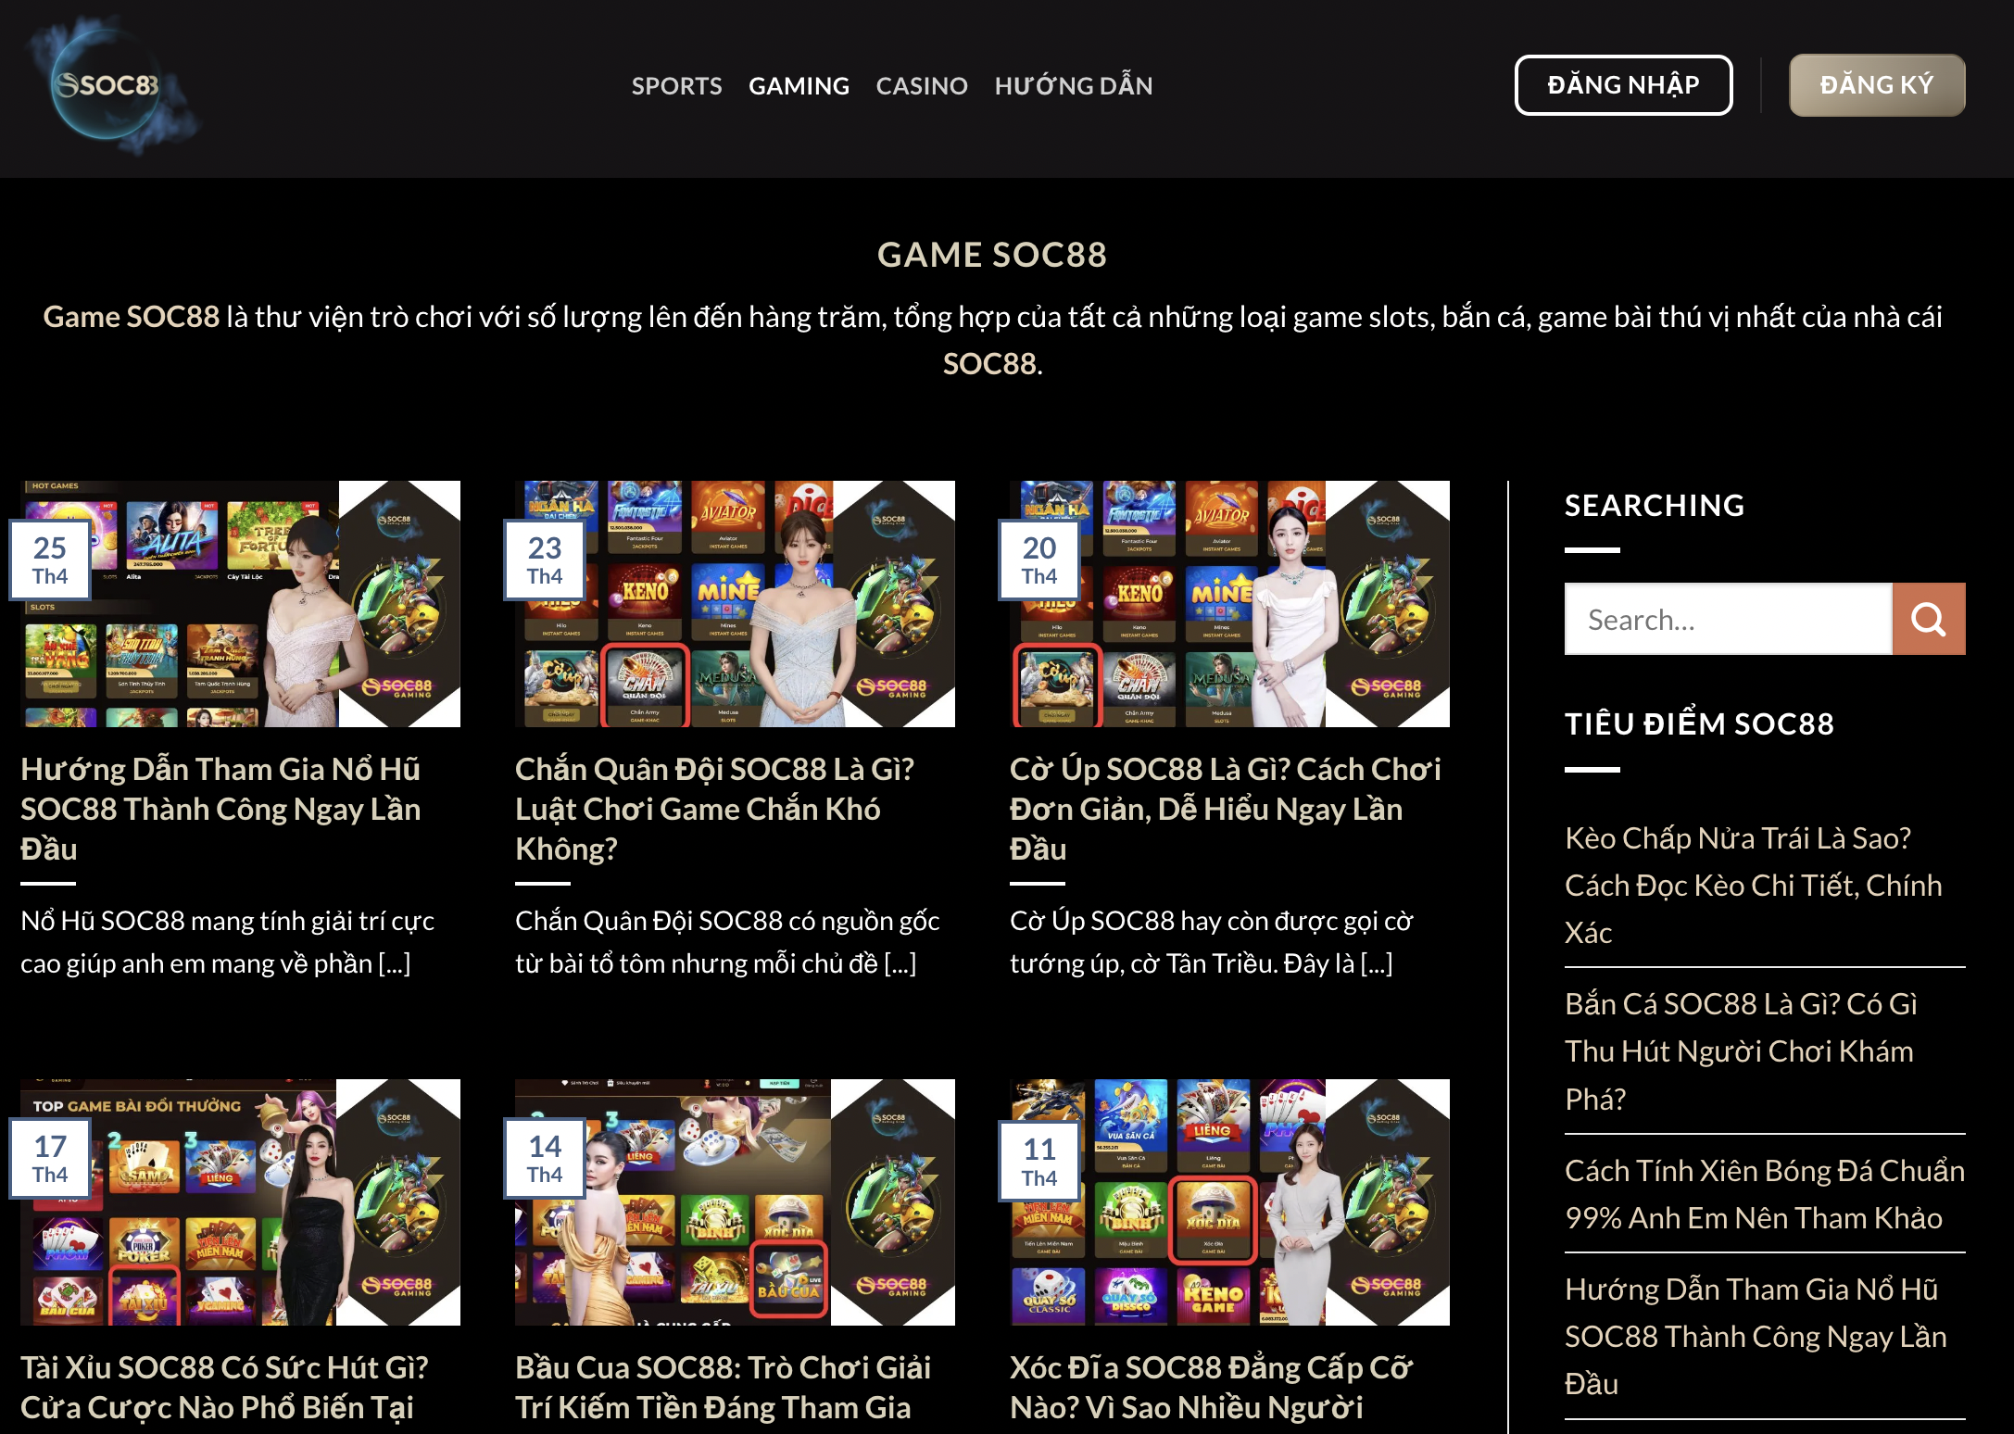Click the search magnifier icon button
The image size is (2014, 1434).
tap(1929, 619)
